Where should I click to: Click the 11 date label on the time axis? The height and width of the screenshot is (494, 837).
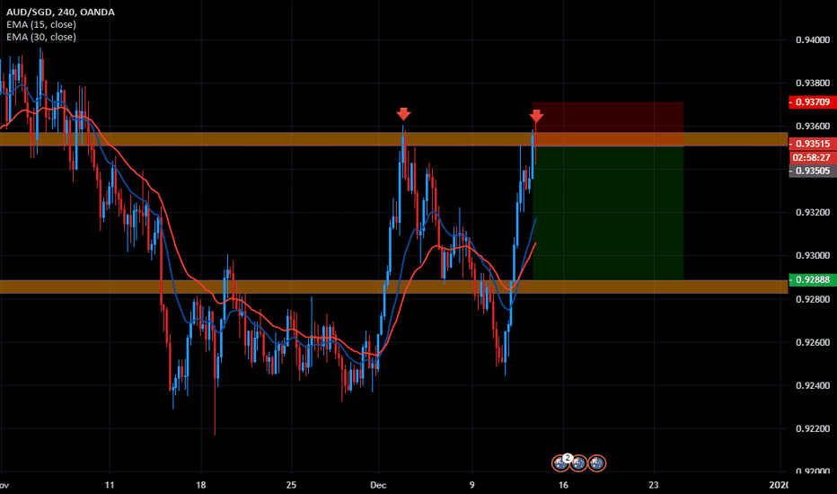tap(110, 485)
